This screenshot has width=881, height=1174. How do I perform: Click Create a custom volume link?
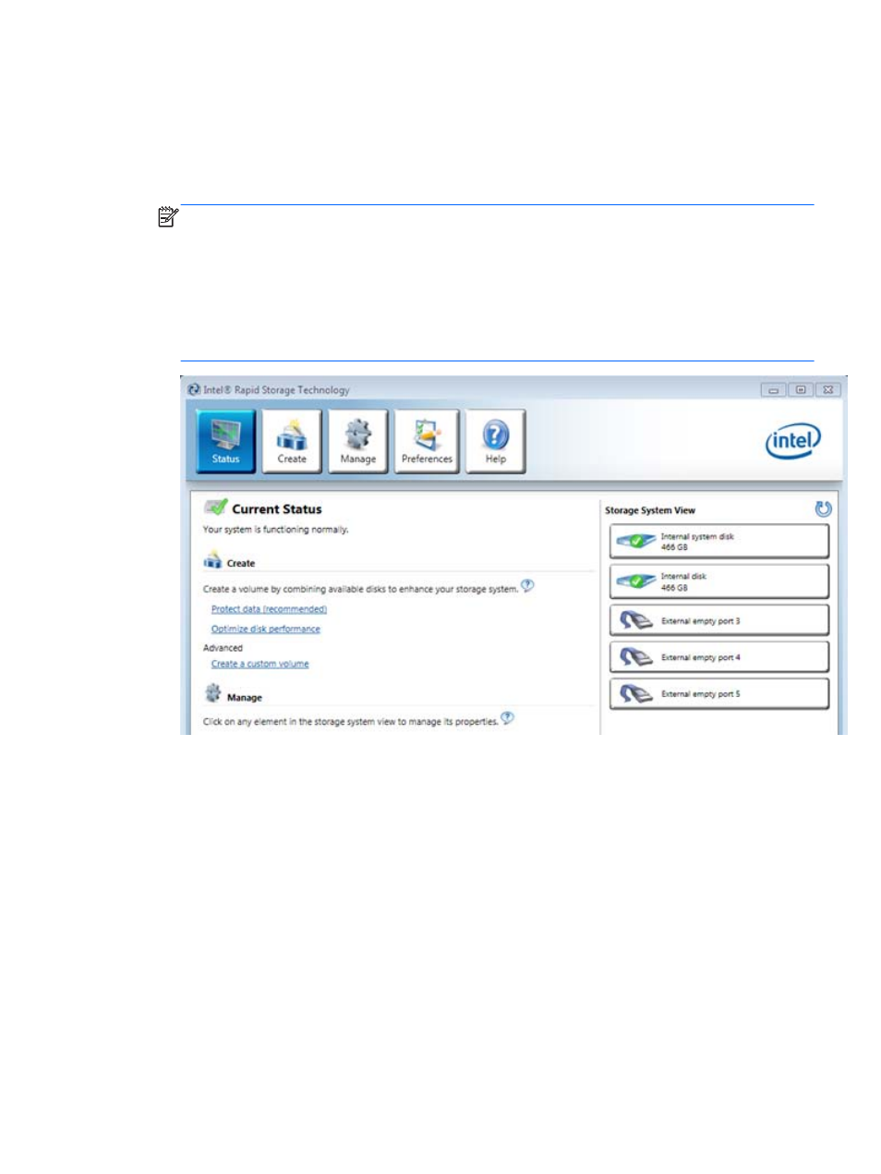pyautogui.click(x=260, y=664)
